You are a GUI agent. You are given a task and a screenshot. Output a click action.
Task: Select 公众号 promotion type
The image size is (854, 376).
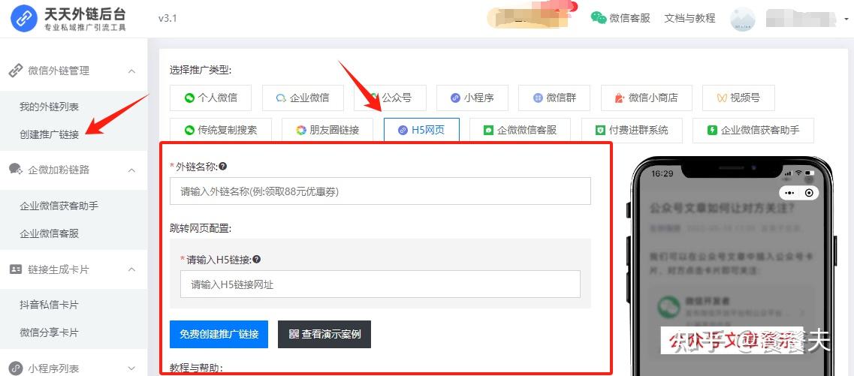click(x=390, y=98)
